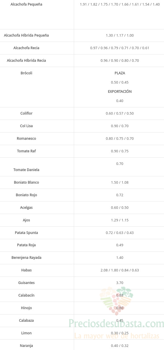Select the Naranja row label
Viewport: 164px width, 350px height.
click(26, 346)
